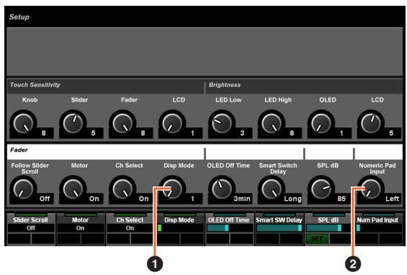Image resolution: width=407 pixels, height=275 pixels.
Task: Turn the Smart Switch Delay knob
Action: (272, 189)
